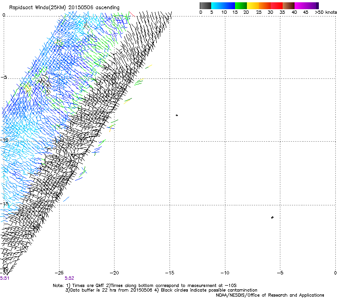Click the '-15' latitude label on left axis

click(4, 204)
